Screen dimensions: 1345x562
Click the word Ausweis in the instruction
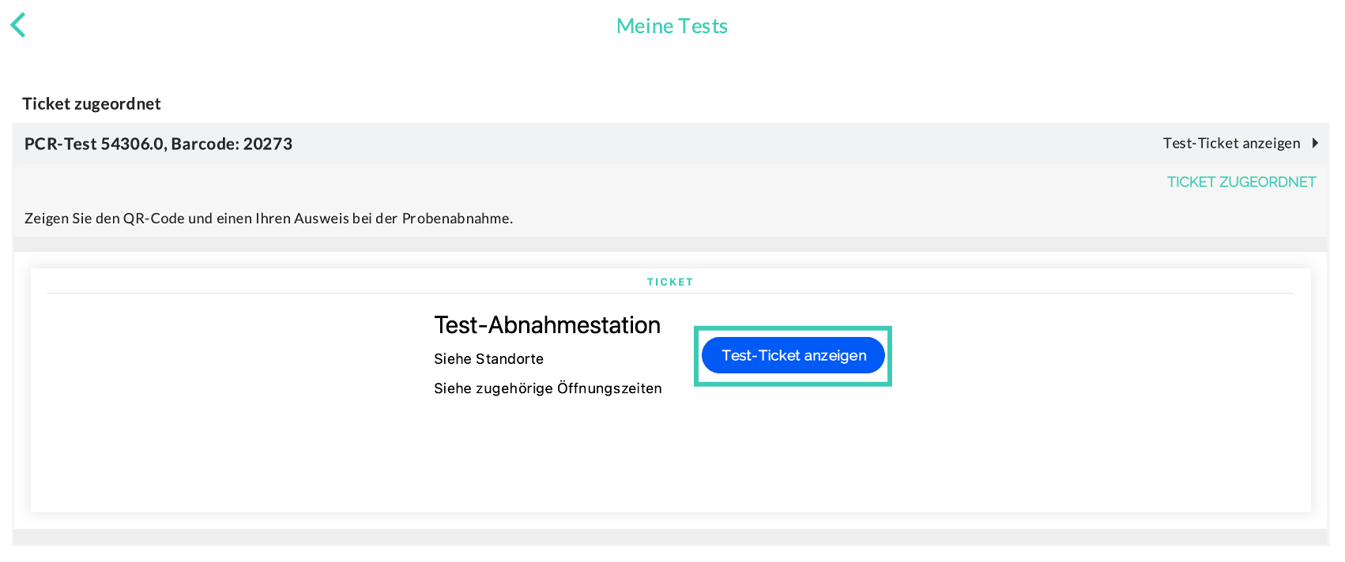pos(321,219)
